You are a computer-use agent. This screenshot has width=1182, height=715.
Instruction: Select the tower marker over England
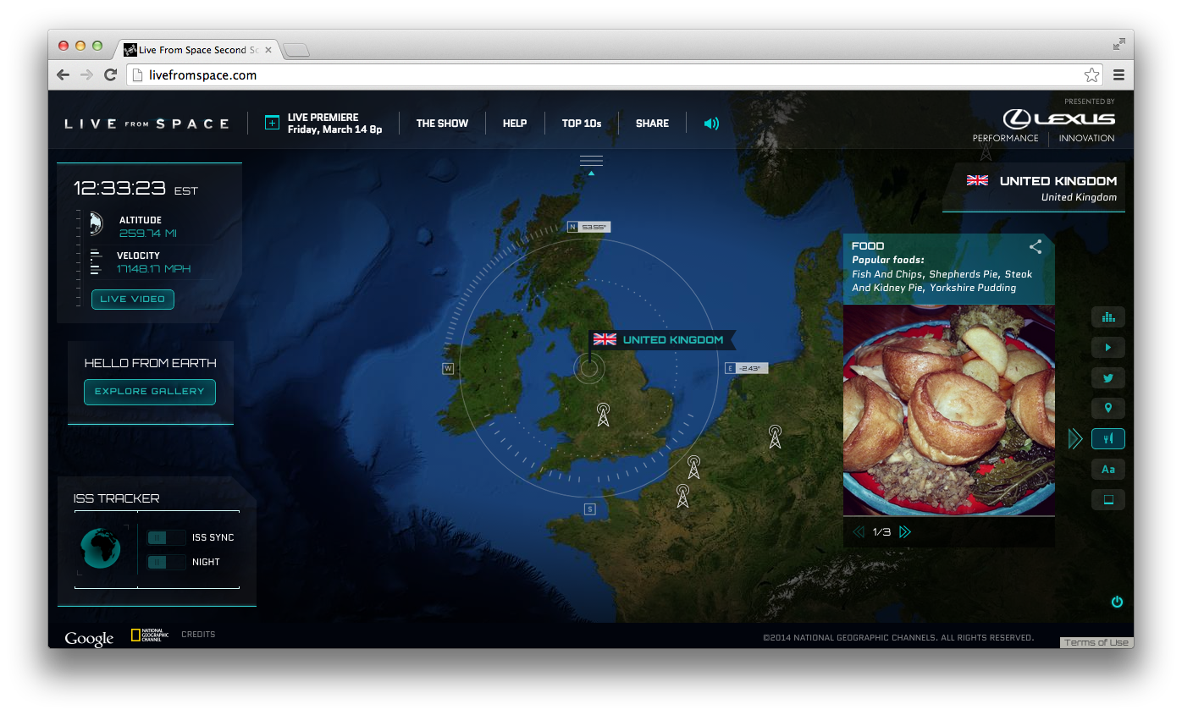(x=603, y=414)
